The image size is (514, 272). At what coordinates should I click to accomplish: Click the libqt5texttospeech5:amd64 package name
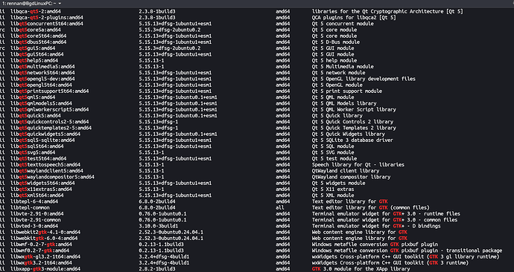(45, 165)
